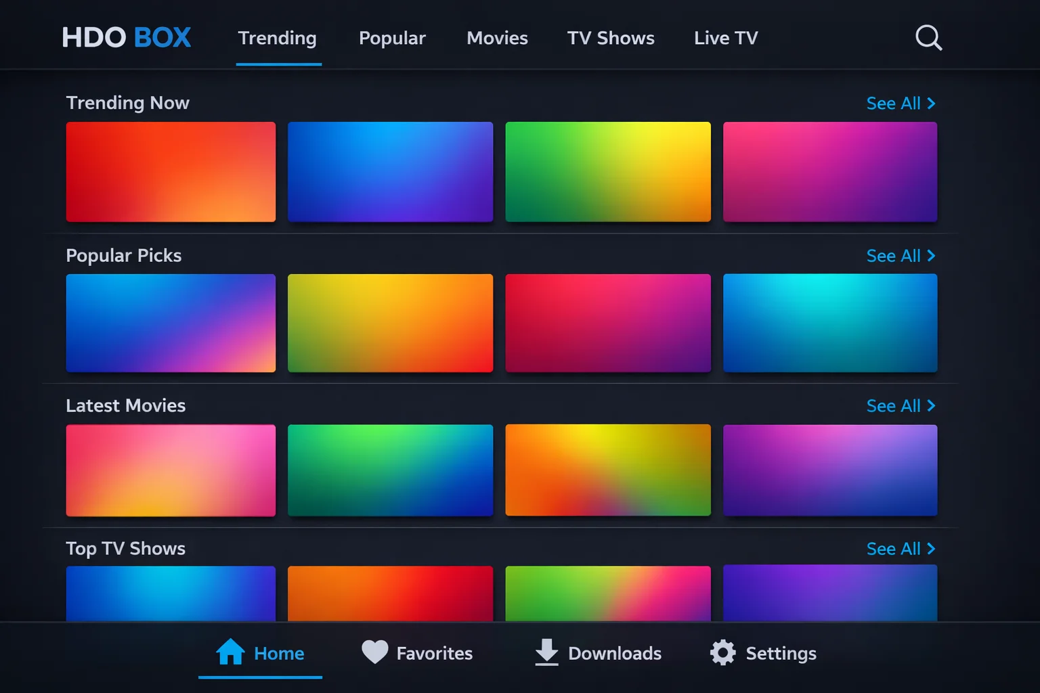Select the green-yellow thumbnail in Trending Now
This screenshot has width=1040, height=693.
(608, 172)
